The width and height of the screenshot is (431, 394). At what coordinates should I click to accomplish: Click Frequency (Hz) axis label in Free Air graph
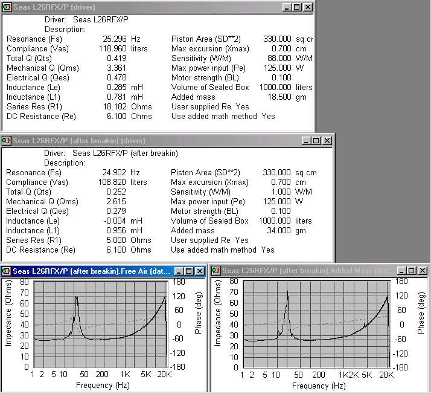click(x=103, y=385)
